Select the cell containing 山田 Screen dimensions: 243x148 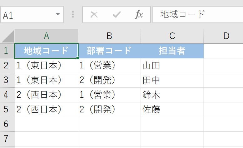pos(172,66)
